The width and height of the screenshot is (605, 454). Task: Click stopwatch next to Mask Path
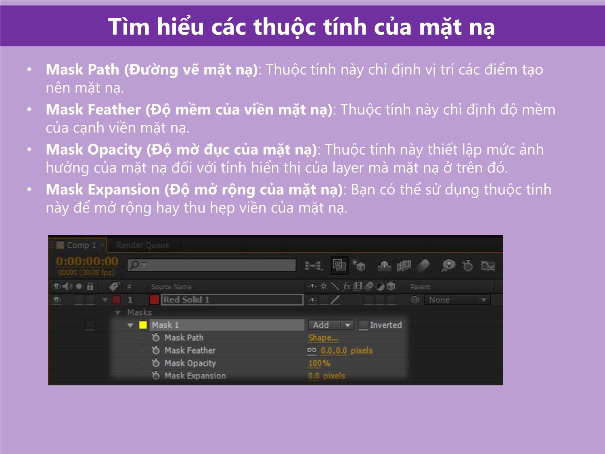tap(156, 337)
